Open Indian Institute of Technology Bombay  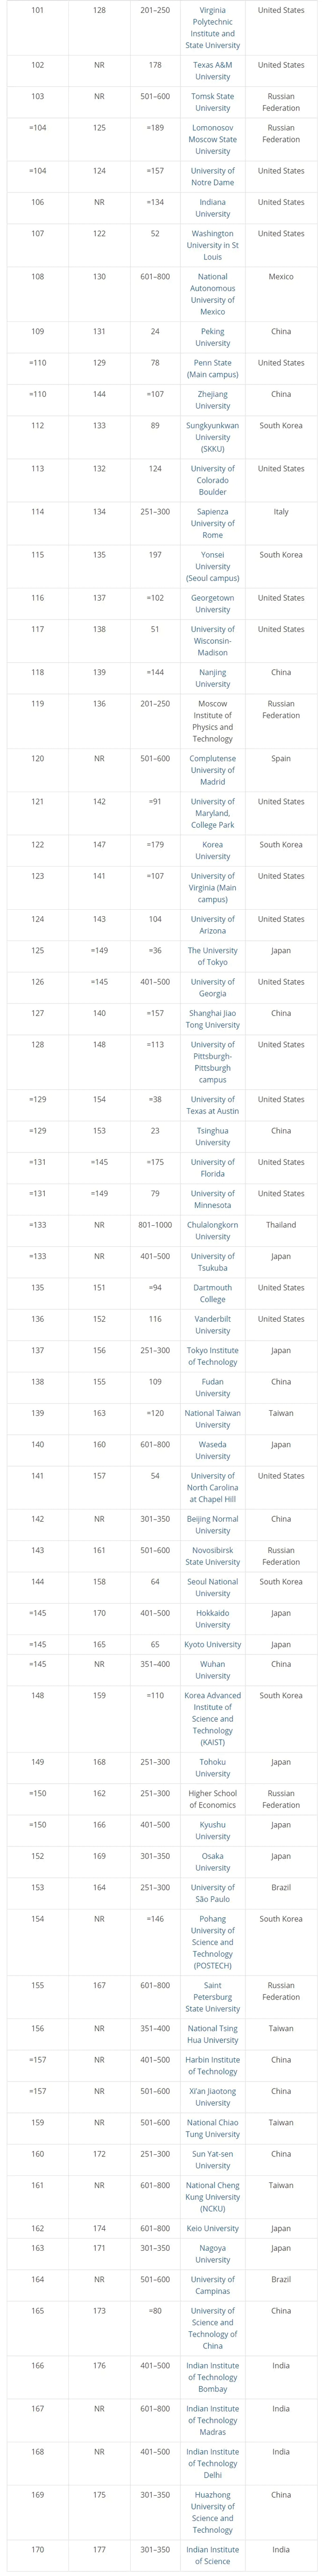click(x=212, y=2377)
